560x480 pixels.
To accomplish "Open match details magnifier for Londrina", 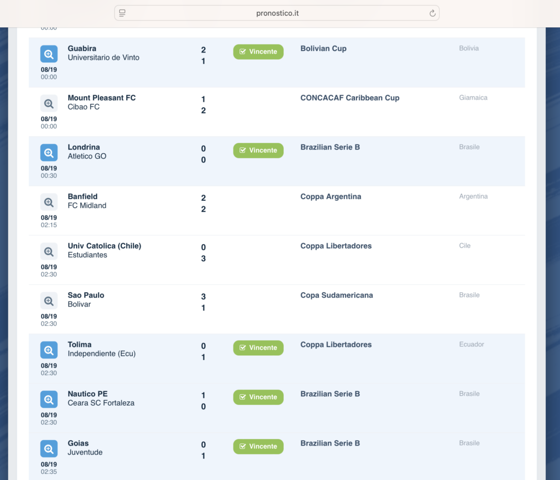I will coord(49,153).
